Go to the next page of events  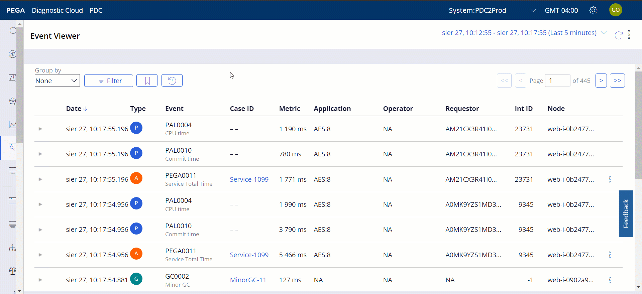[x=601, y=81]
